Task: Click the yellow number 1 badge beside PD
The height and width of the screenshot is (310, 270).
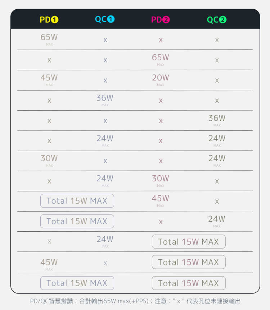Action: (x=55, y=20)
